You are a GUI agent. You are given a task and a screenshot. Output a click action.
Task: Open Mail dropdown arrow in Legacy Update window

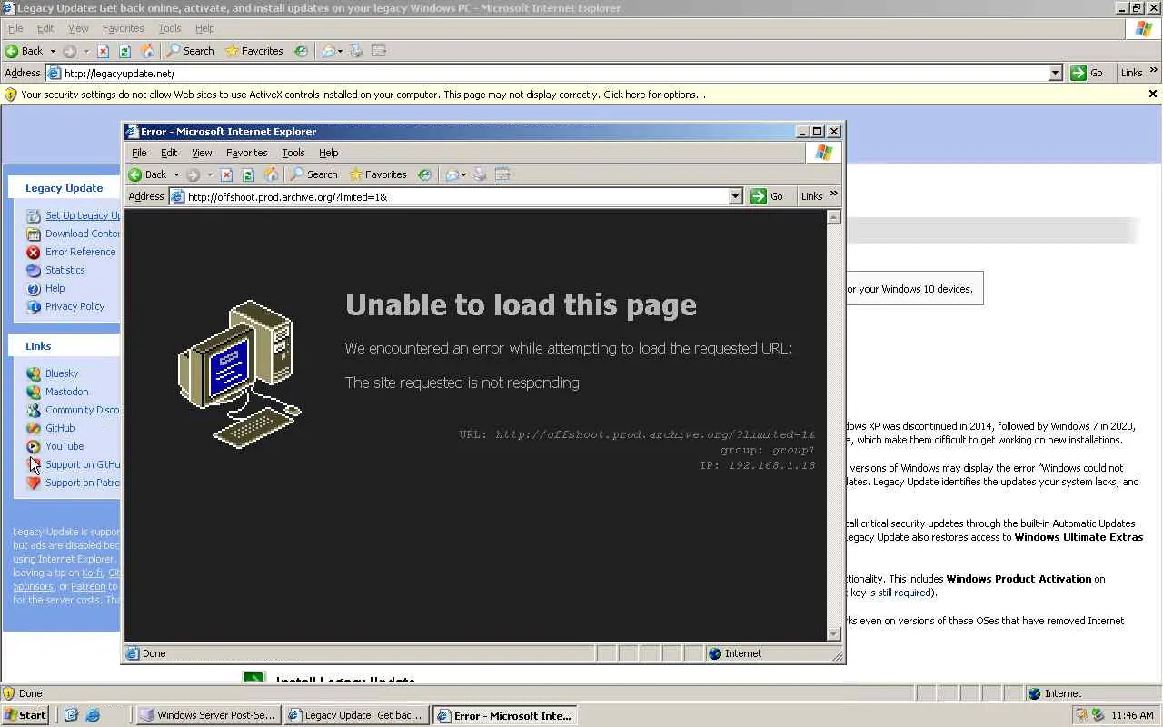[341, 51]
